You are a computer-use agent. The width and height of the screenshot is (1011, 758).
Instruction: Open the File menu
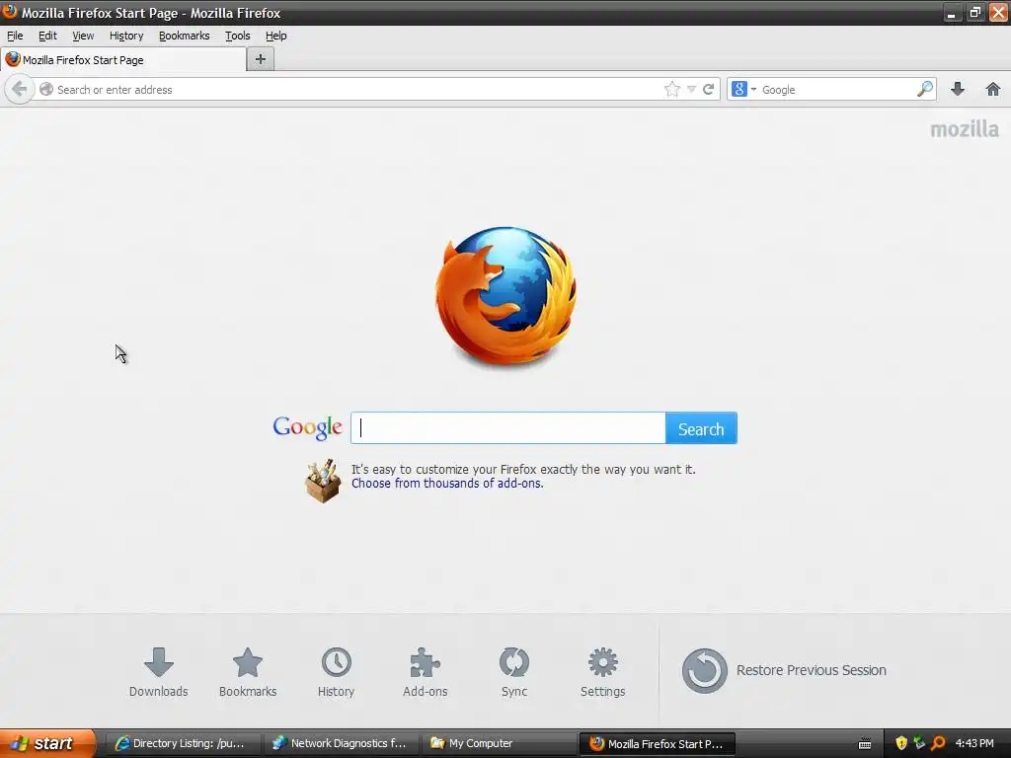pyautogui.click(x=15, y=37)
